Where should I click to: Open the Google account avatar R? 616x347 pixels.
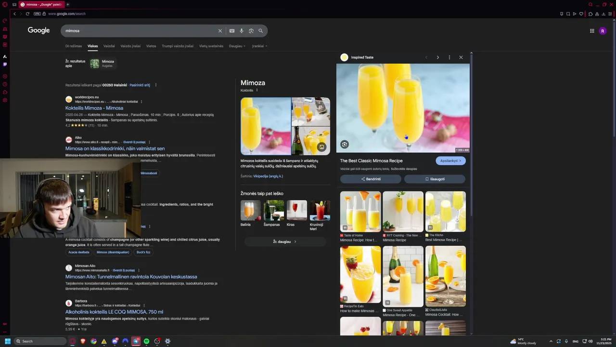pos(603,31)
